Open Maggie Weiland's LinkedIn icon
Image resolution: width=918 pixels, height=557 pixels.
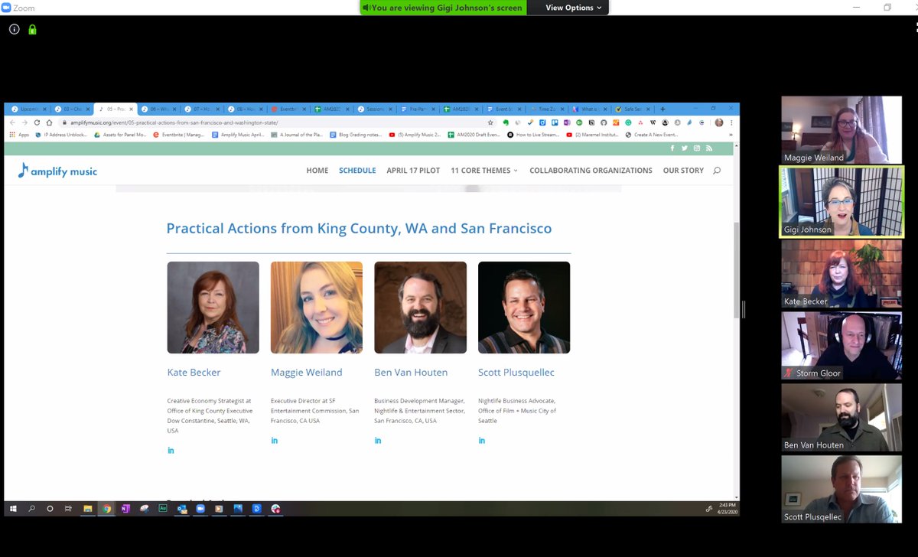pos(275,440)
